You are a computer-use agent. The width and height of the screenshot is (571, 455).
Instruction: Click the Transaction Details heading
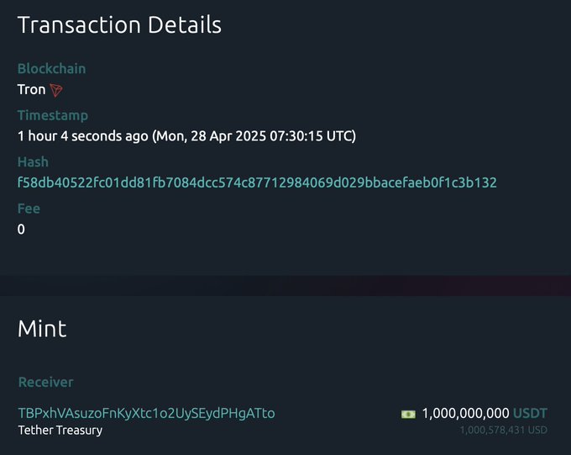[x=119, y=25]
